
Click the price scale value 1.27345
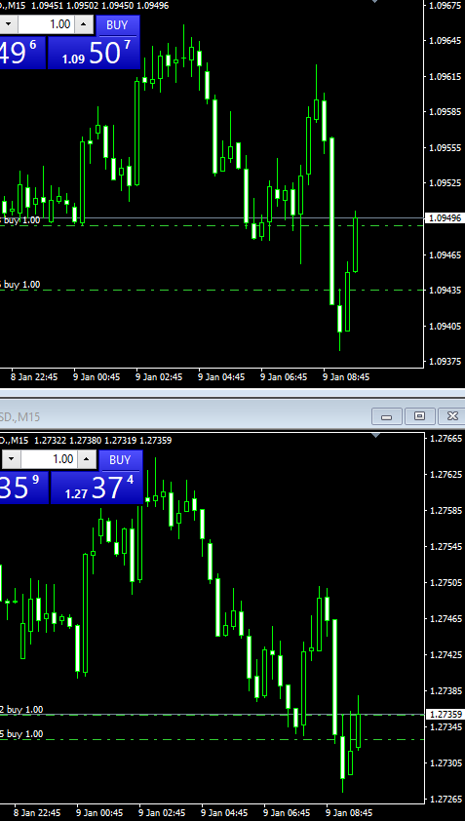445,727
